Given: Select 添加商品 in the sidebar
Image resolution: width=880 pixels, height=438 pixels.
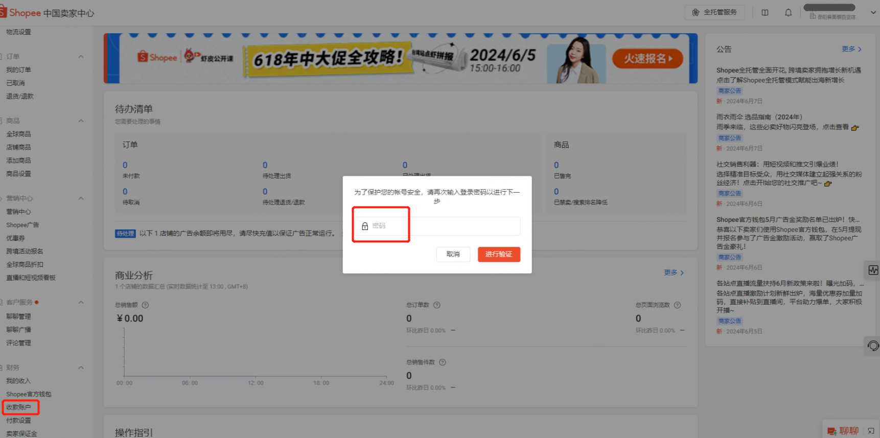Looking at the screenshot, I should (x=18, y=160).
